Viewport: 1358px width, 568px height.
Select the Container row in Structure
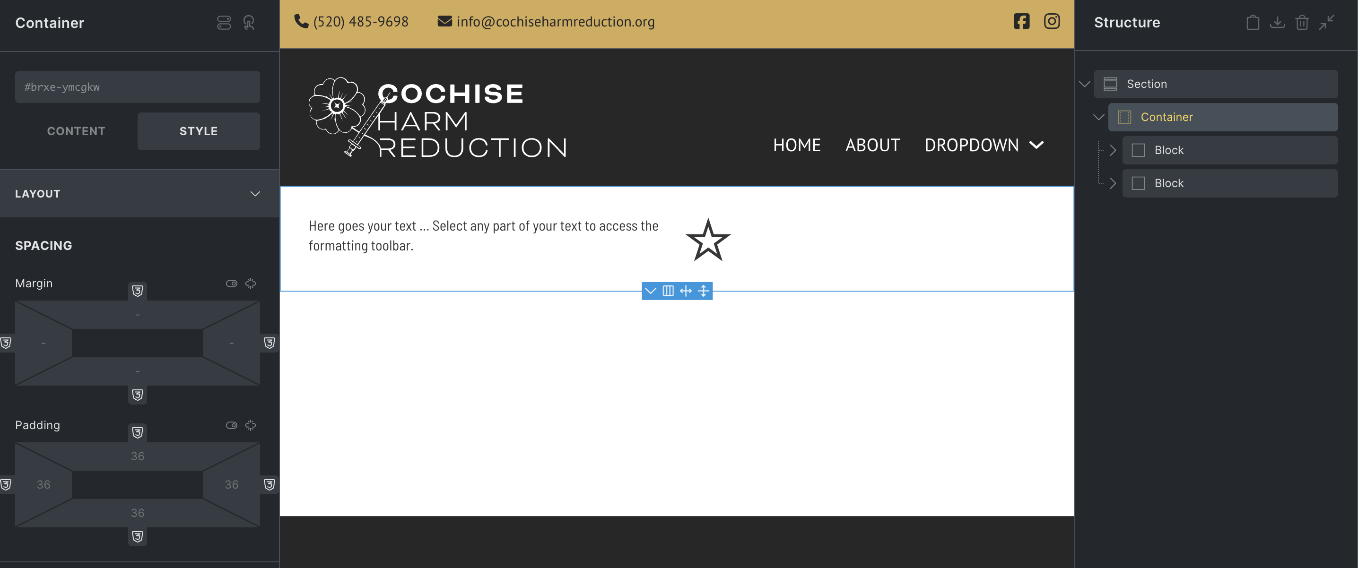coord(1222,117)
